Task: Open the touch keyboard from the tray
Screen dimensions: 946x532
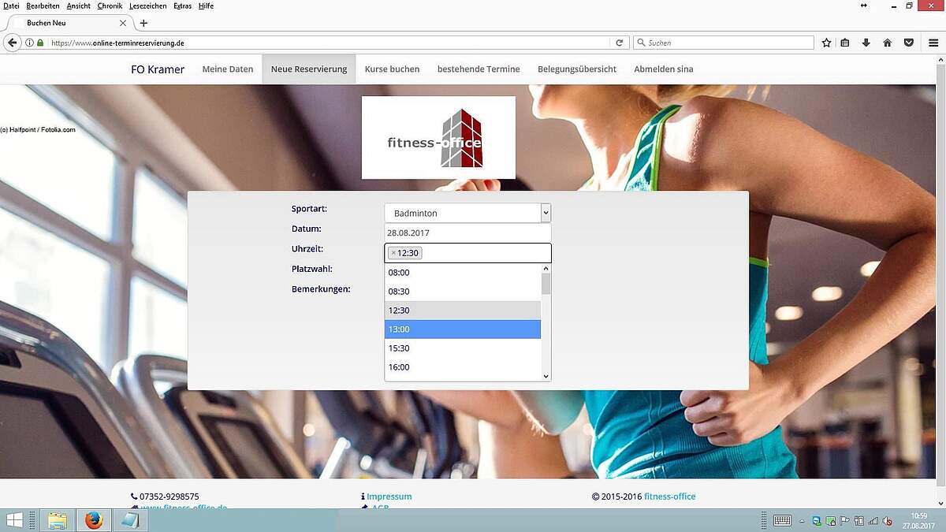Action: coord(782,520)
